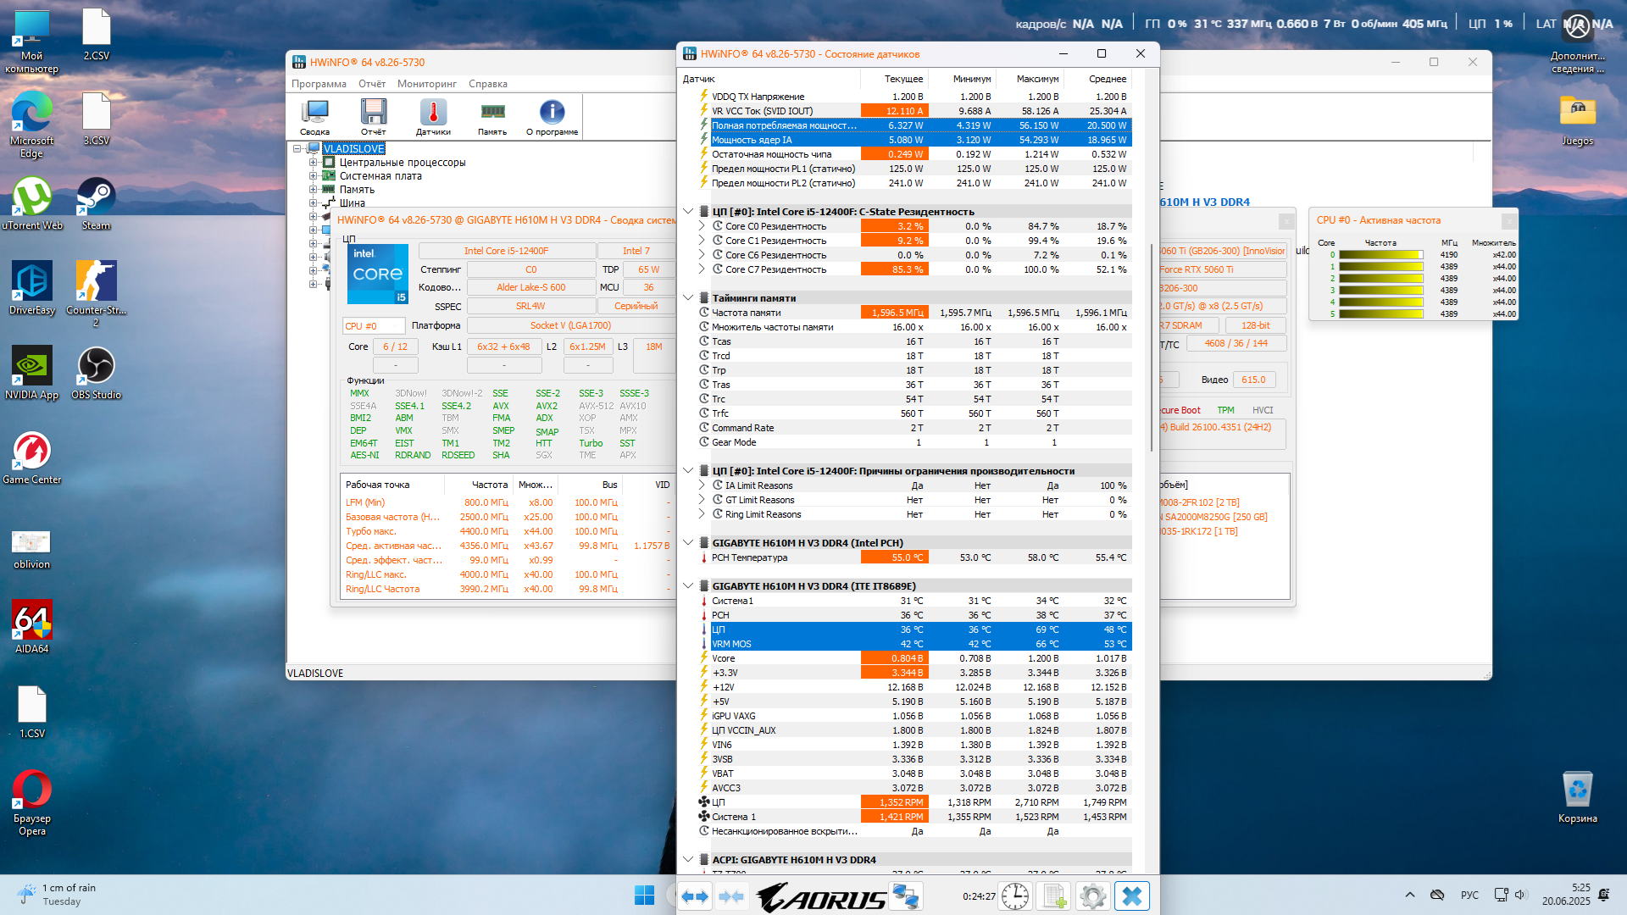Click the blue X close sensors icon

pos(1132,896)
